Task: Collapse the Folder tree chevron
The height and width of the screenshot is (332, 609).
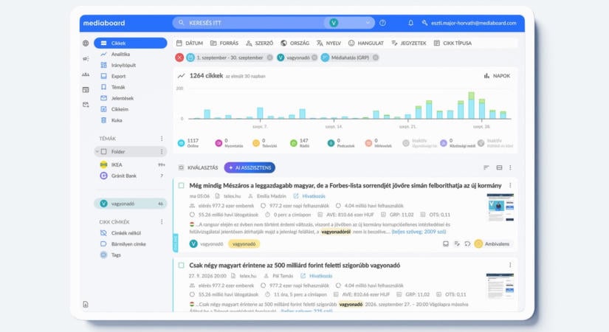Action: [97, 151]
